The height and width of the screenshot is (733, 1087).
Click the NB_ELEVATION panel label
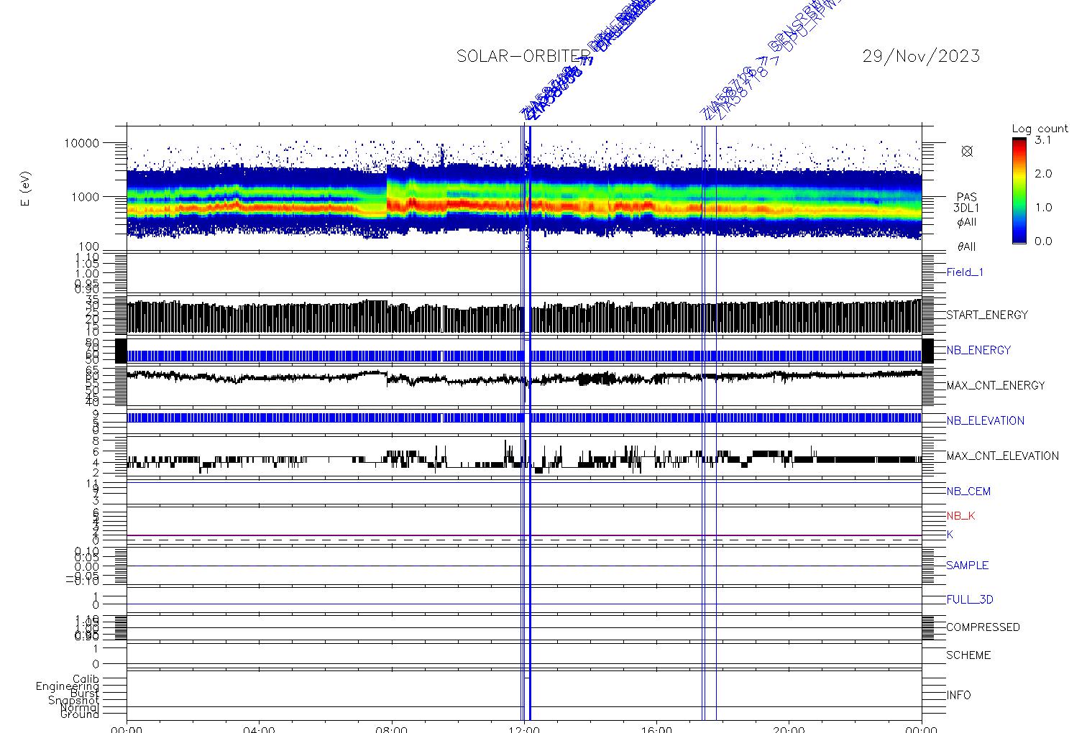click(985, 420)
